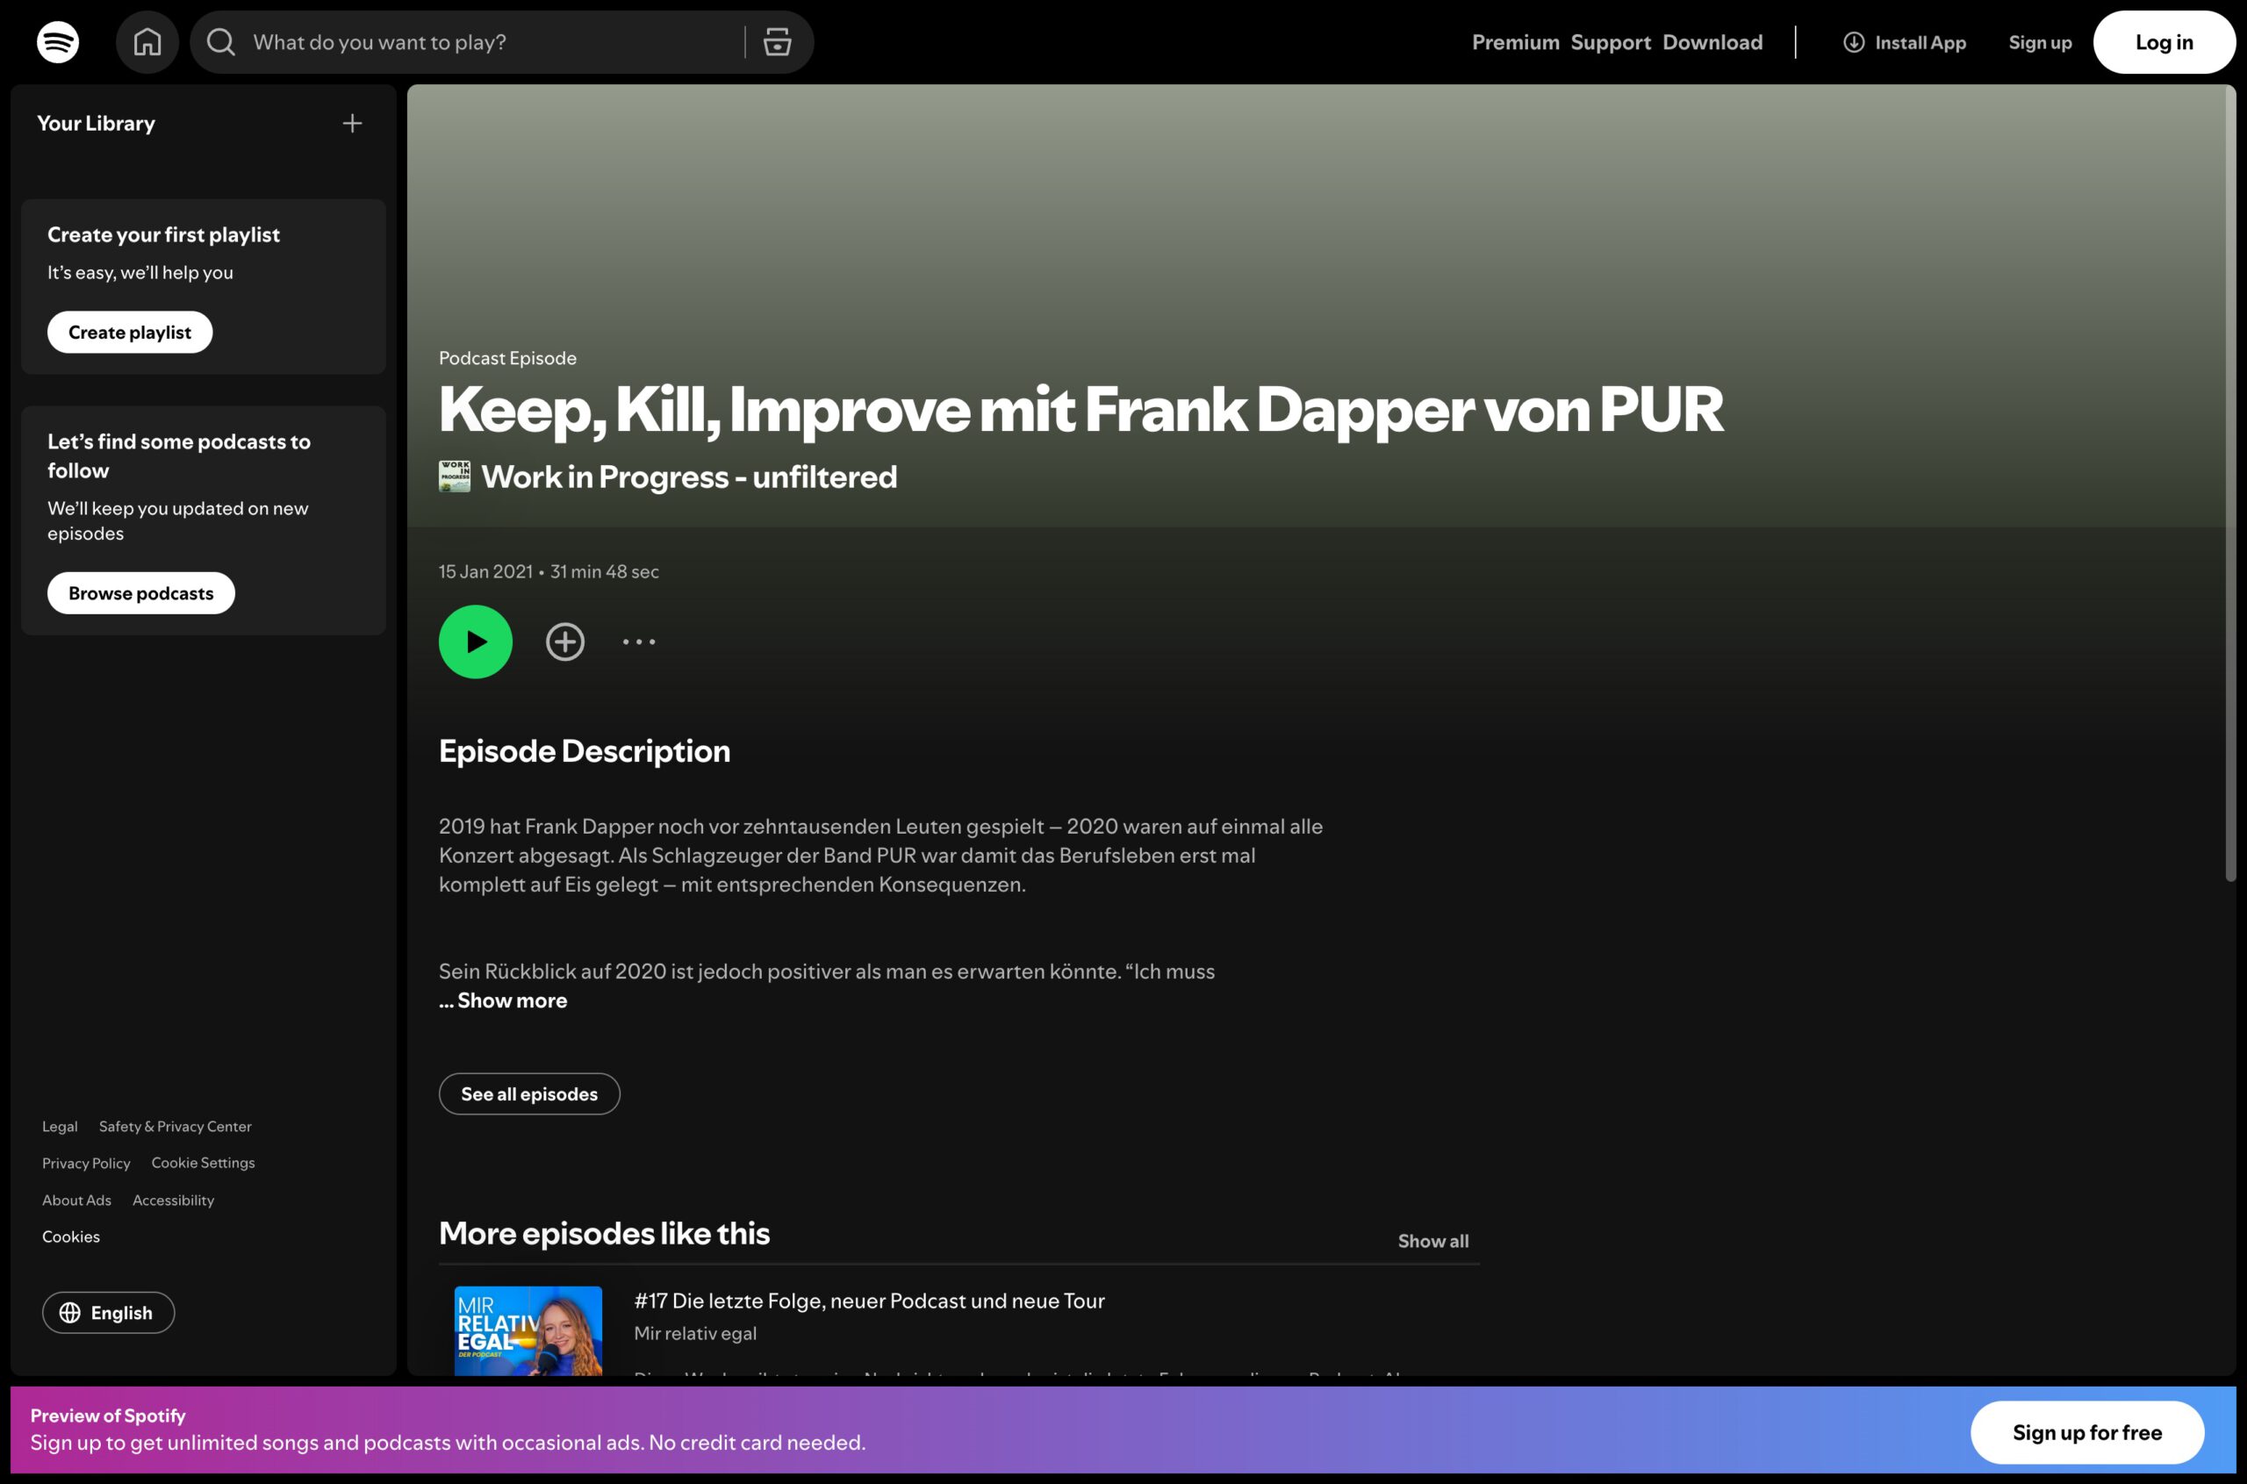Open Accessibility link

[173, 1200]
